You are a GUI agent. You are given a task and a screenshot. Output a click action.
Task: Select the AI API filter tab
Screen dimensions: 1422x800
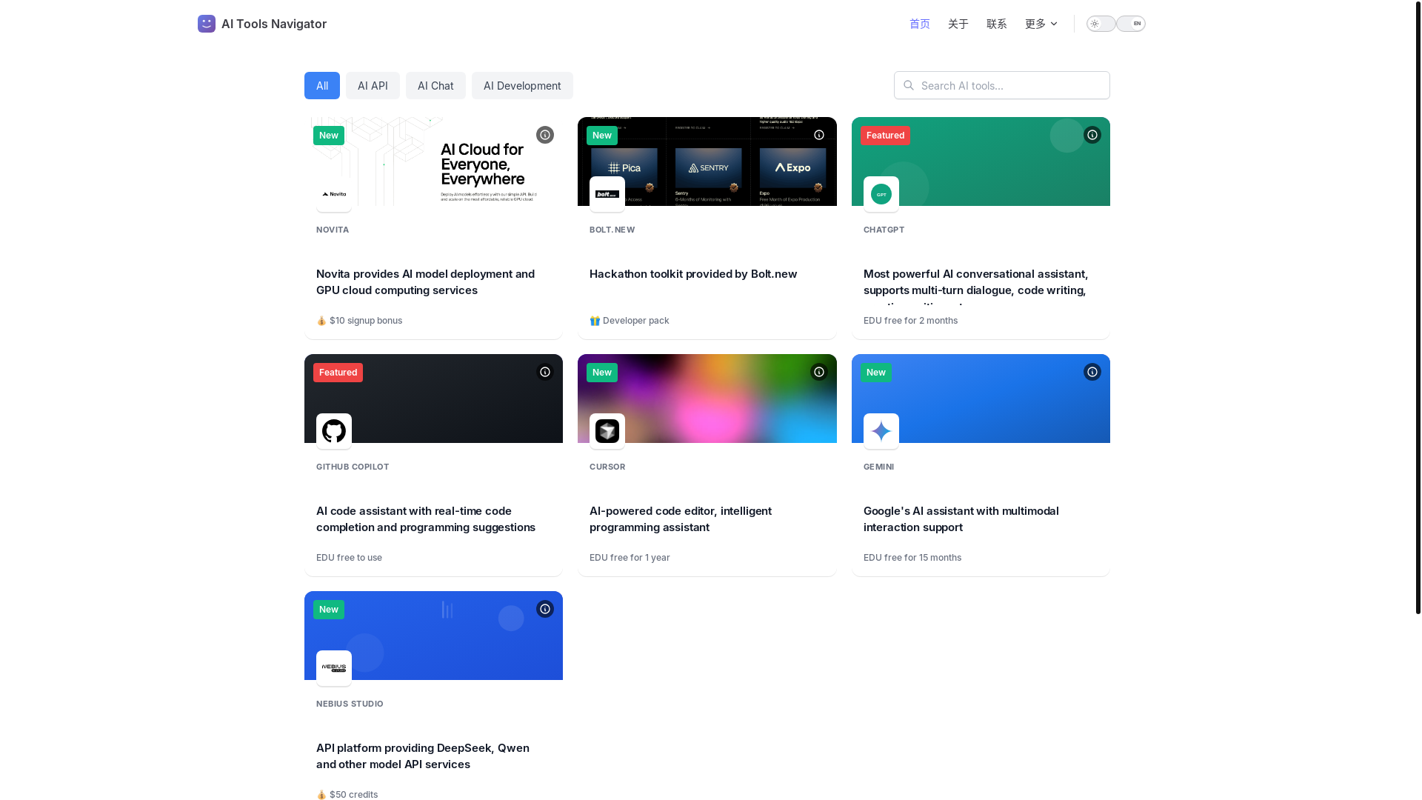click(x=373, y=85)
